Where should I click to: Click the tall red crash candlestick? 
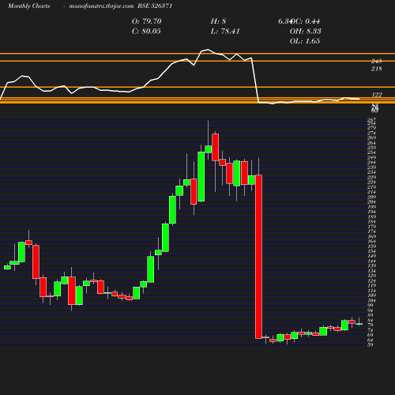click(x=258, y=257)
